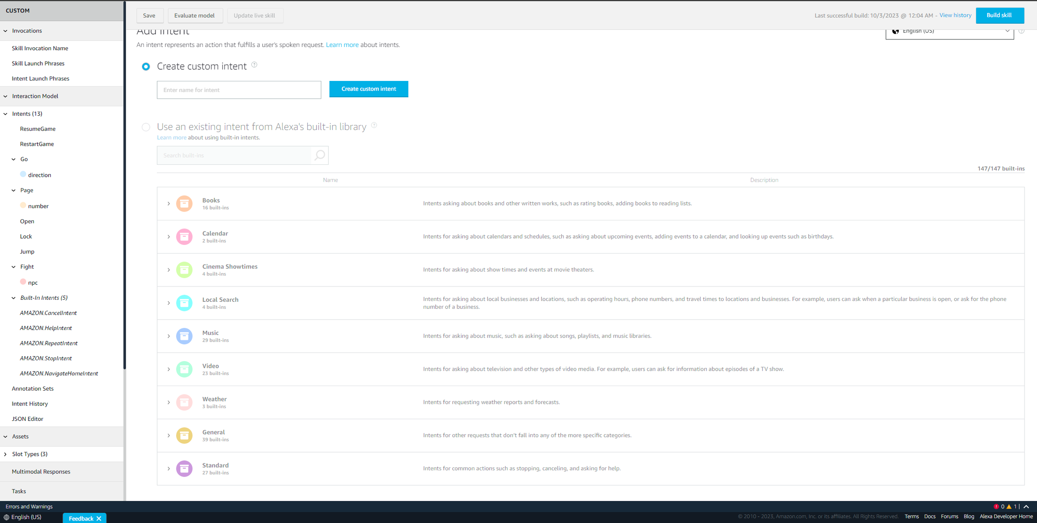Image resolution: width=1037 pixels, height=523 pixels.
Task: Collapse the Intents (13) tree node
Action: click(x=5, y=114)
